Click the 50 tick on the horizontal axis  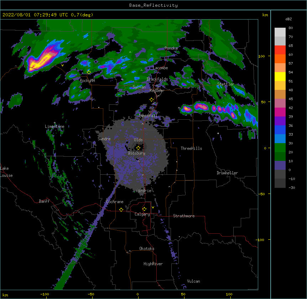(183, 294)
